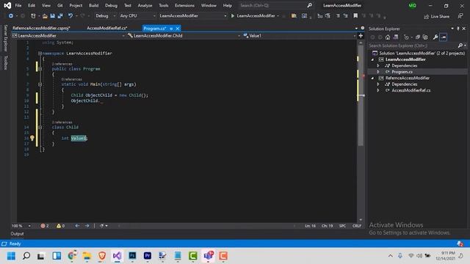Open the File menu

pyautogui.click(x=18, y=5)
